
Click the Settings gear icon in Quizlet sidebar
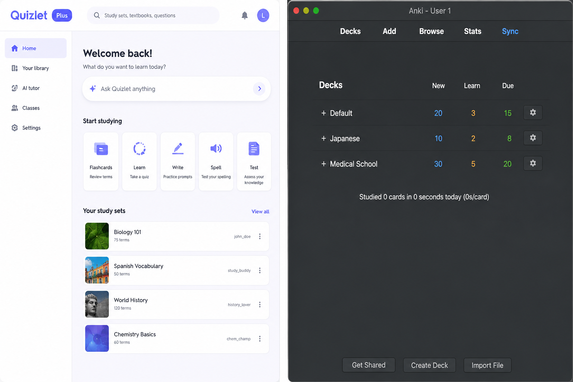pos(15,128)
